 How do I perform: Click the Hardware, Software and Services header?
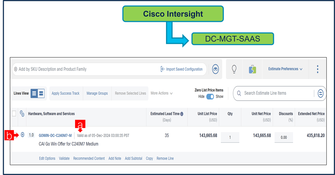[51, 114]
